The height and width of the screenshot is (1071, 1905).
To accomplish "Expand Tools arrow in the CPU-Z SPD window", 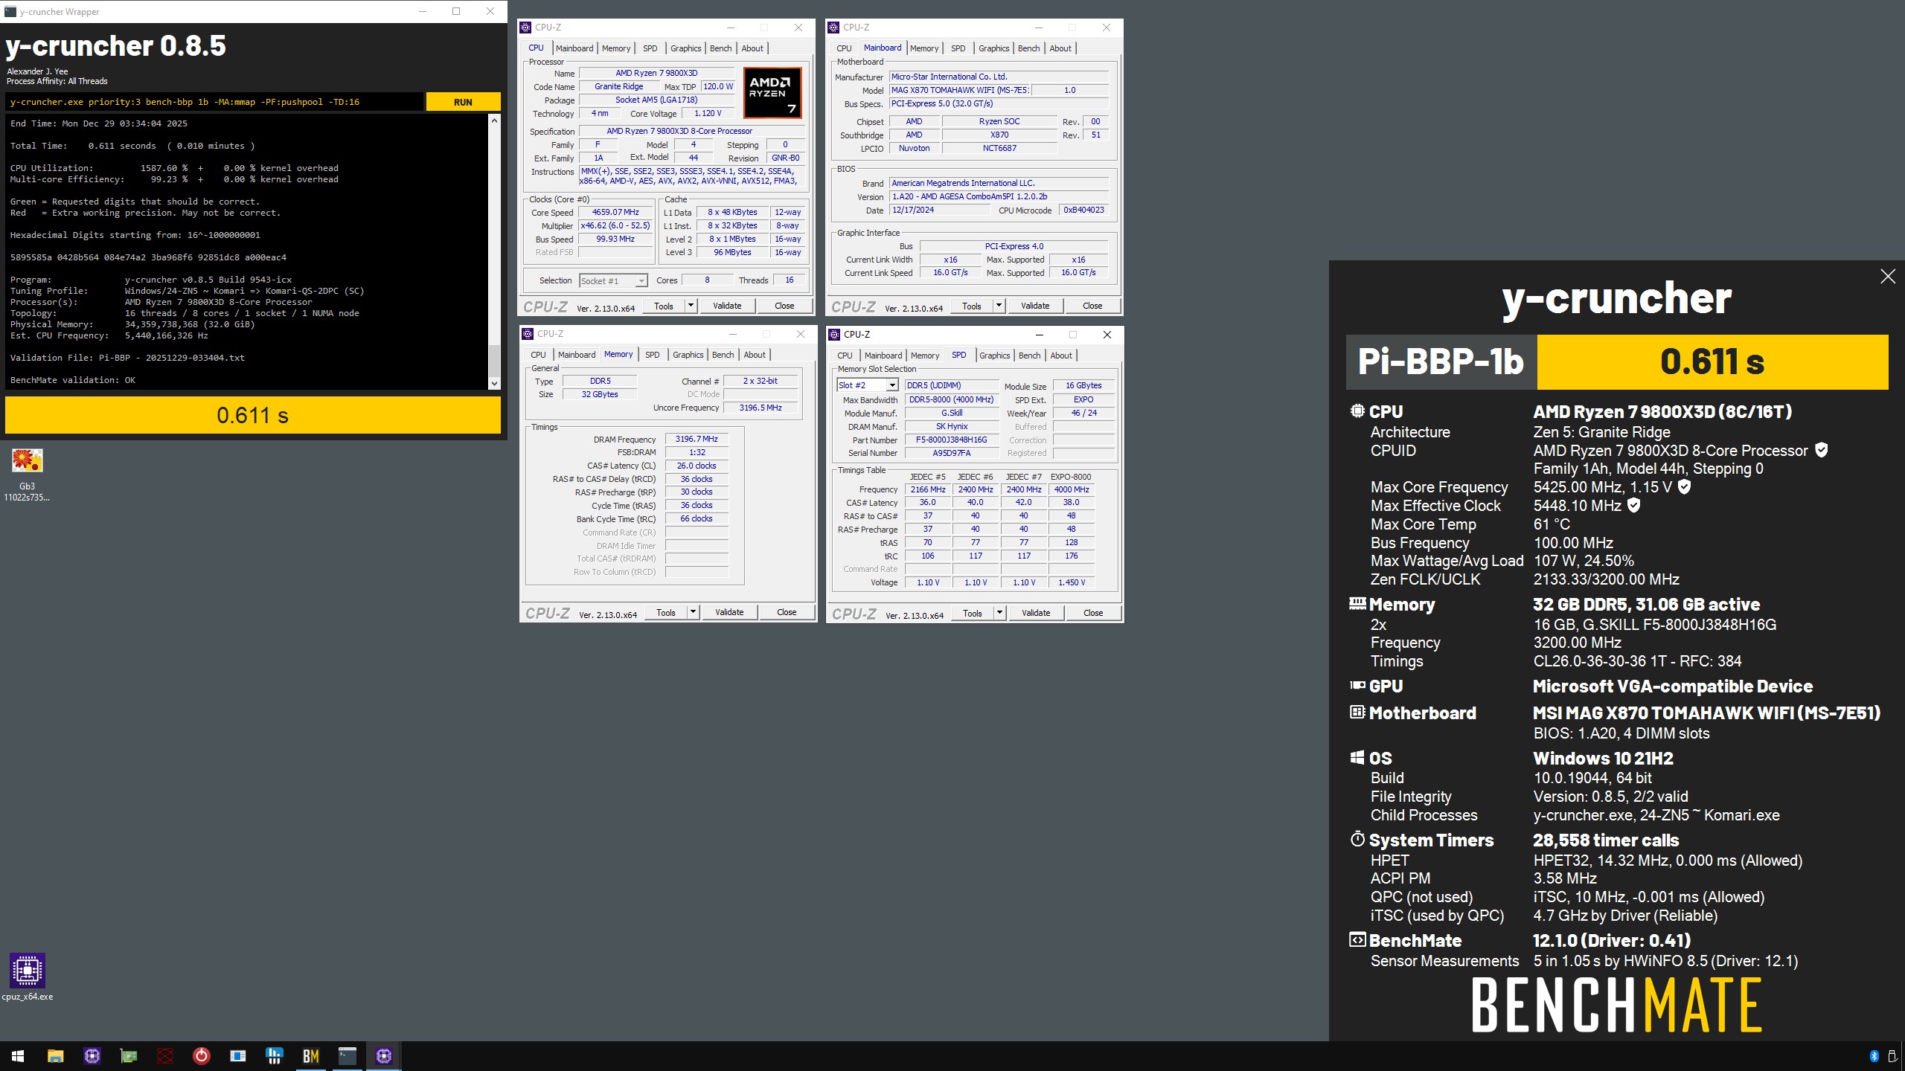I will click(x=999, y=613).
